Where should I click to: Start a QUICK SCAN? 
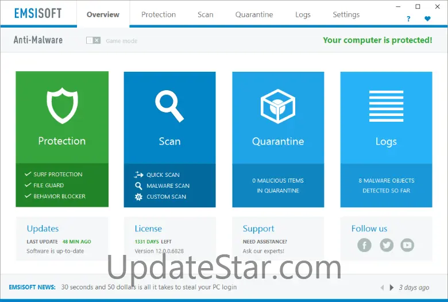163,175
